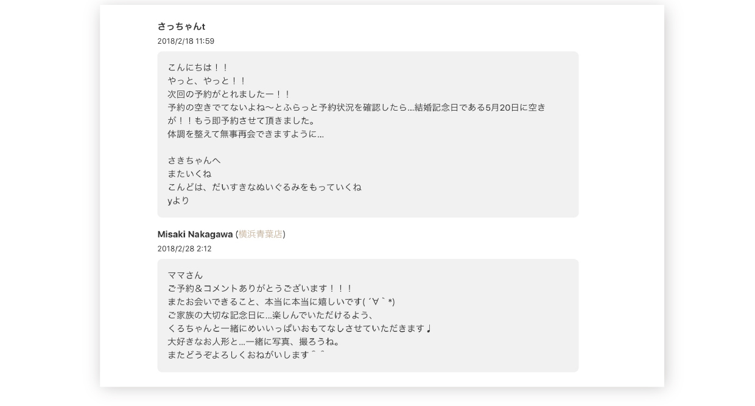The height and width of the screenshot is (406, 755).
Task: Select the 2018/2/18 11:59 timestamp
Action: point(186,41)
